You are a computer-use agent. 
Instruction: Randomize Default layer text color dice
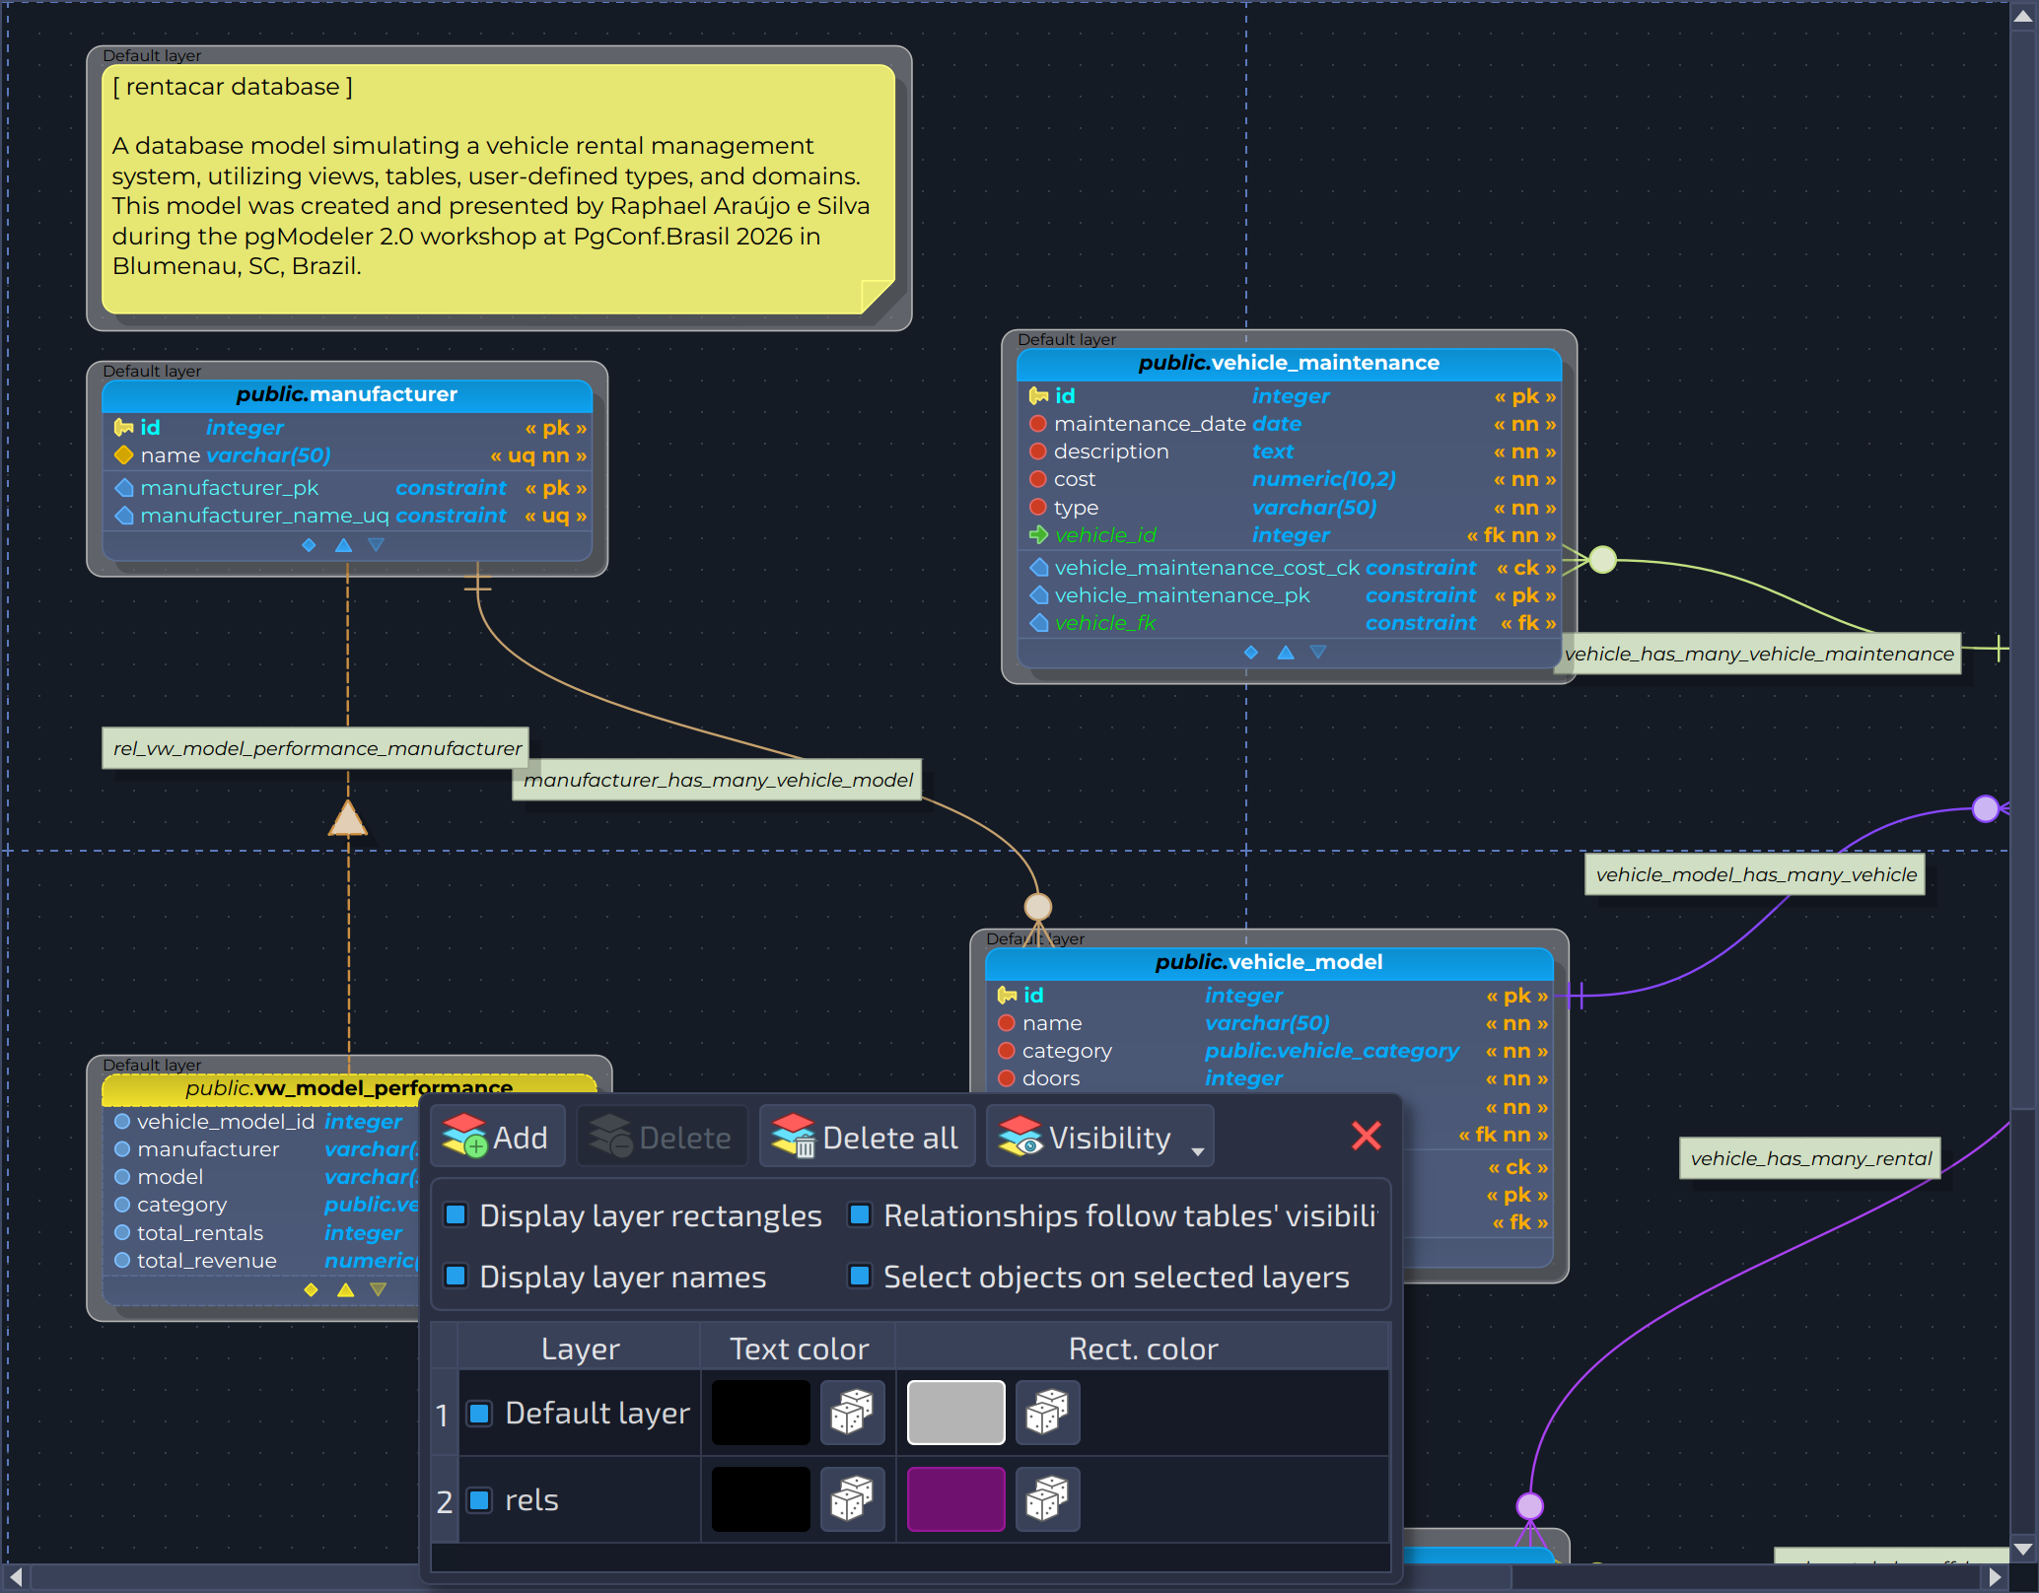coord(852,1413)
